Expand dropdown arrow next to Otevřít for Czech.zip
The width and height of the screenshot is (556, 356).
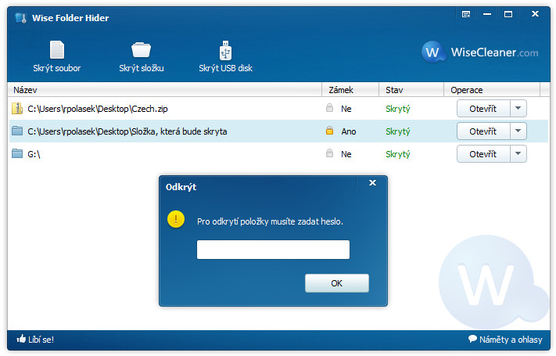[518, 109]
